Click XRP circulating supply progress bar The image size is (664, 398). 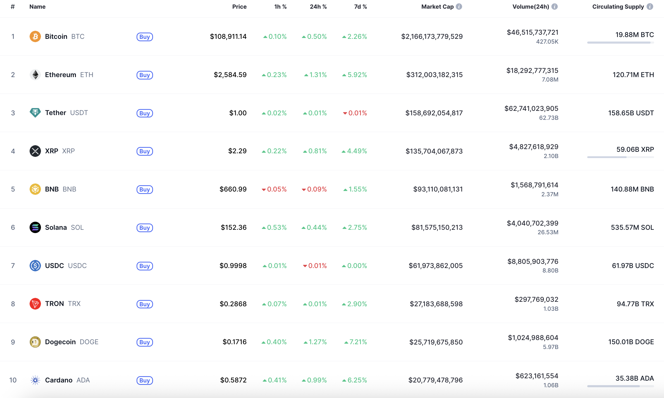pos(620,157)
